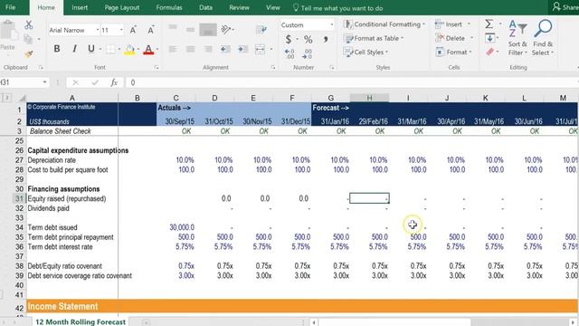Image resolution: width=579 pixels, height=326 pixels.
Task: Click the 30,000.0 Term debt issued cell
Action: point(176,227)
